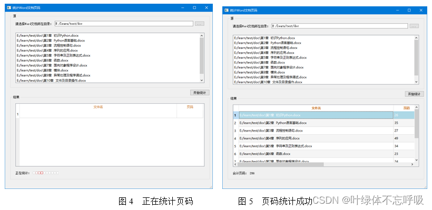Select row header 1 in left window results table
This screenshot has height=210, width=432.
(x=17, y=114)
